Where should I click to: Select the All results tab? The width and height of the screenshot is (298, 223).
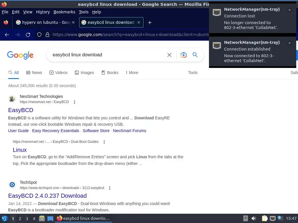pyautogui.click(x=13, y=73)
